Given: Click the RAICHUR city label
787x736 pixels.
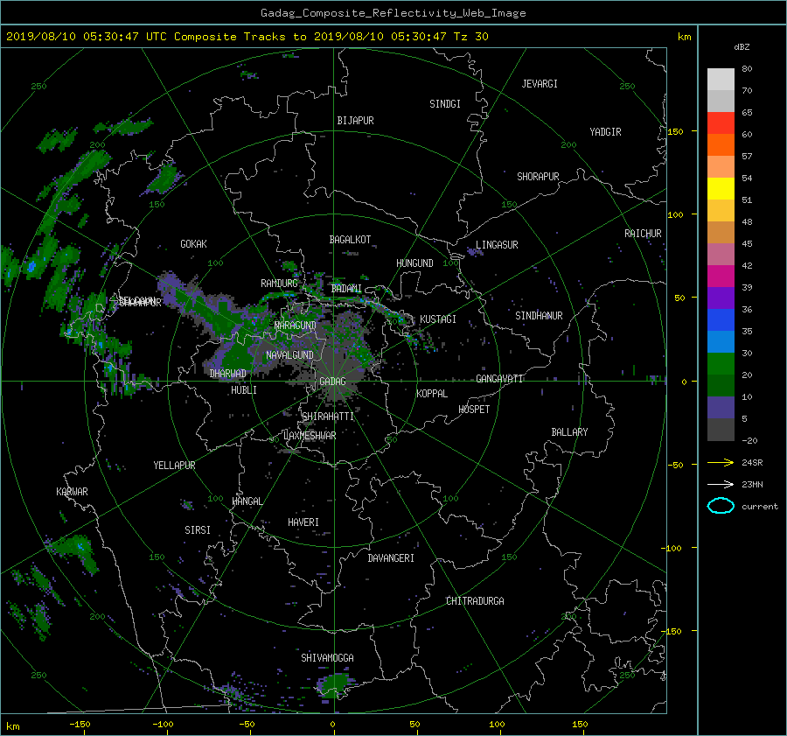Looking at the screenshot, I should coord(643,234).
